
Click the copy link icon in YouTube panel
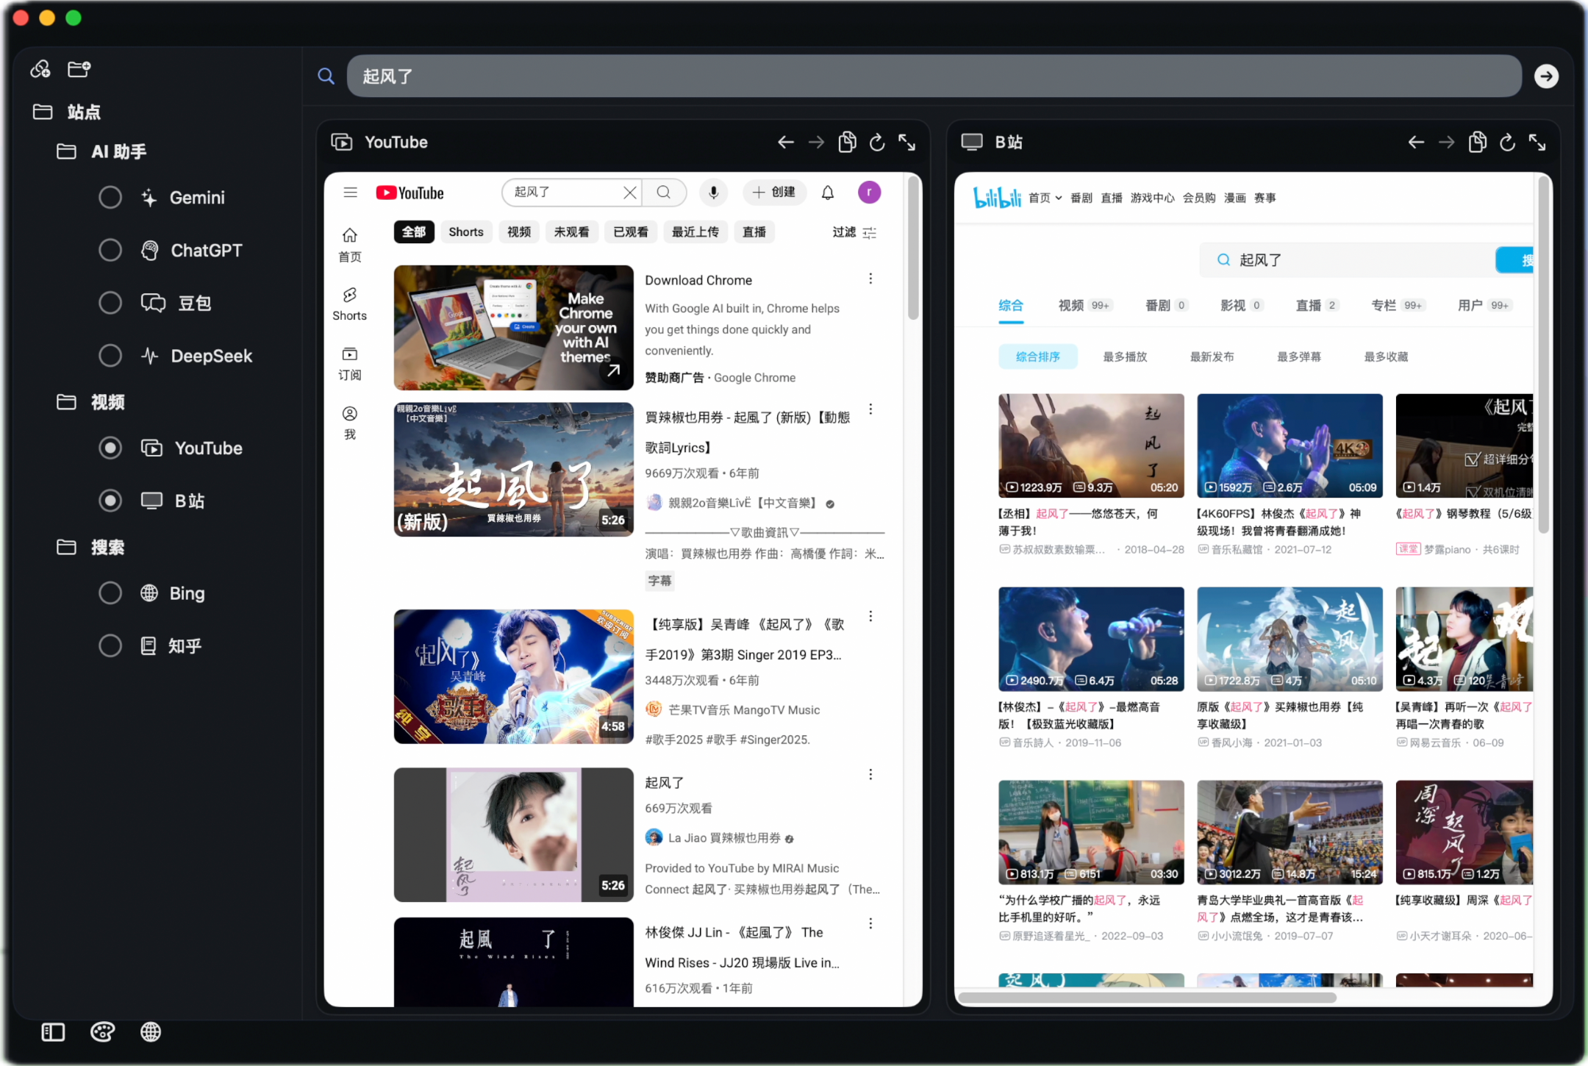[x=847, y=142]
